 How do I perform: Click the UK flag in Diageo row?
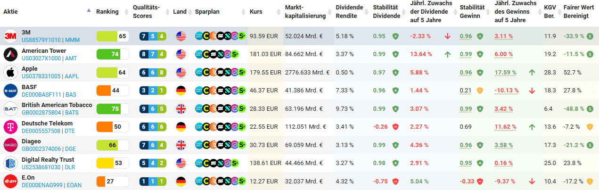181,145
